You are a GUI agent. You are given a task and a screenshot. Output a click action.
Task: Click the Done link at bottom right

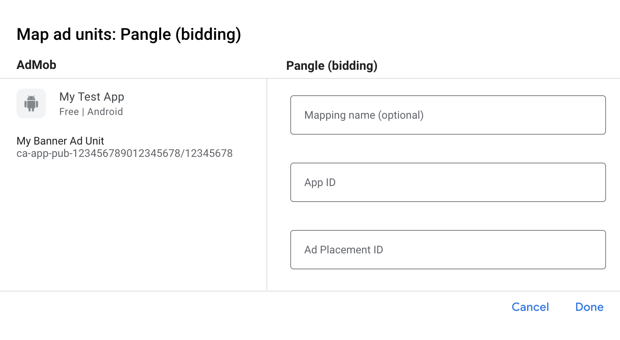(589, 307)
